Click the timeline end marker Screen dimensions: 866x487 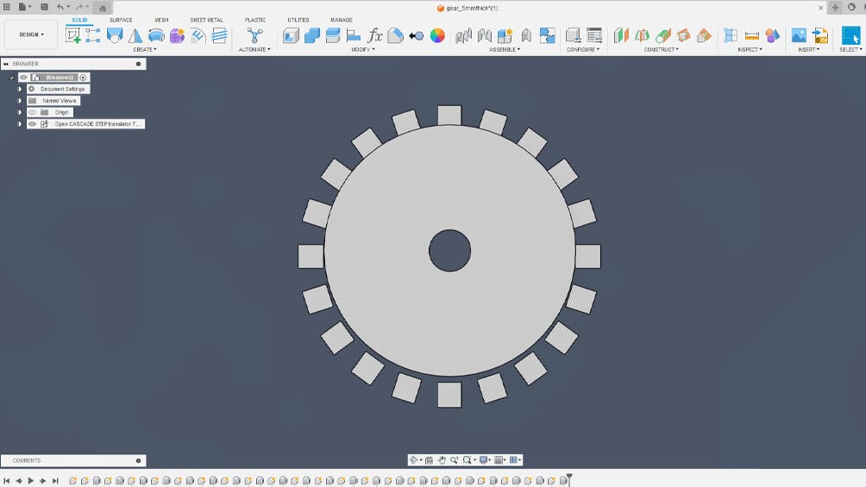(569, 478)
